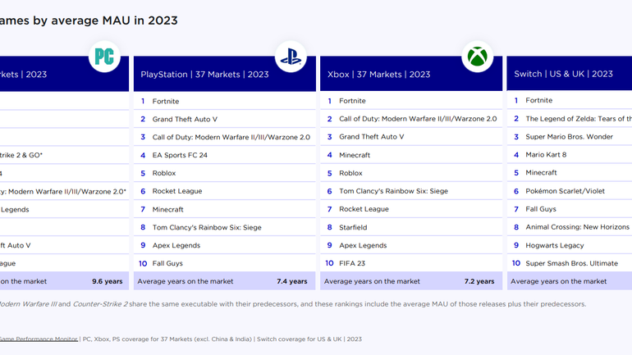Click 'Hogwarts Legacy' row
This screenshot has height=355, width=632.
tap(570, 245)
